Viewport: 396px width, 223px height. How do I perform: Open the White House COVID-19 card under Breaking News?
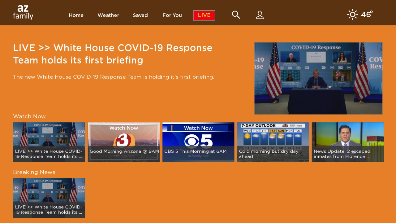49,198
